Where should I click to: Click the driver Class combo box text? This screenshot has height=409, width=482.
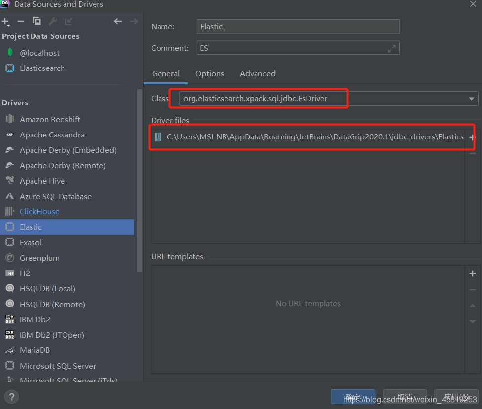[255, 99]
